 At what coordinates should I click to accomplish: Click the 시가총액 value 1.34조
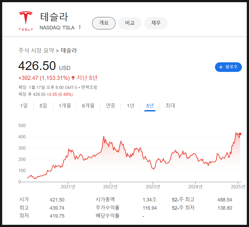(149, 200)
